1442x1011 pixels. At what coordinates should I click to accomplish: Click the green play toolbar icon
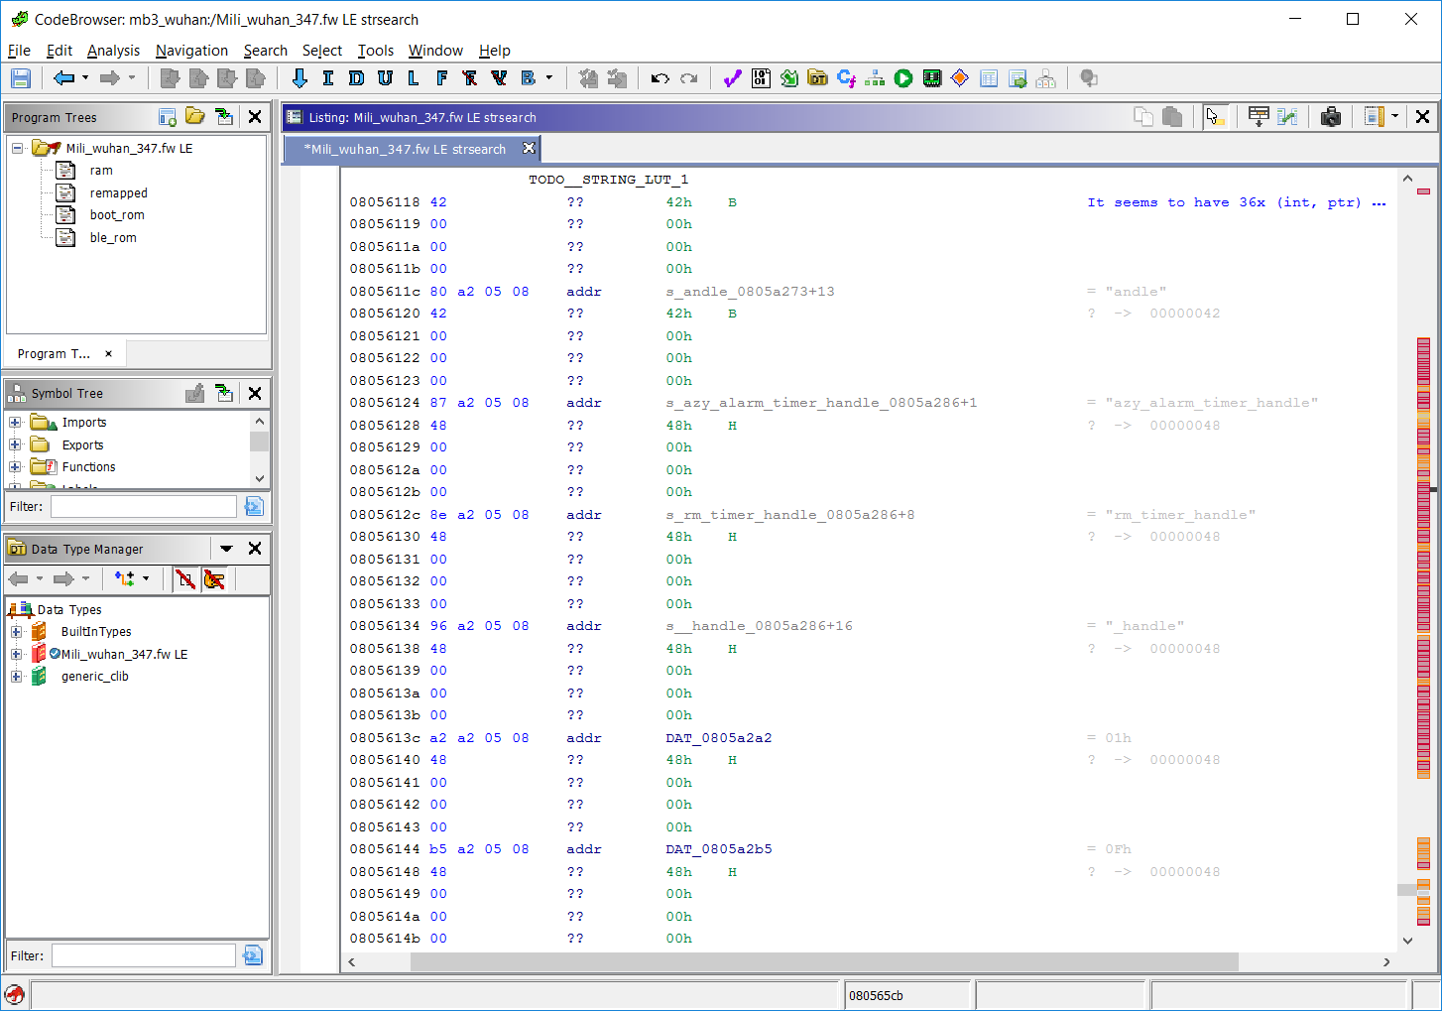coord(903,78)
